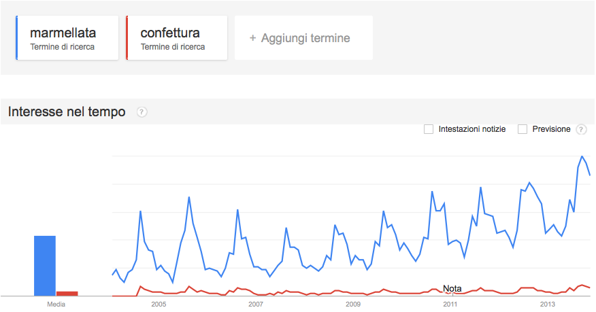The width and height of the screenshot is (596, 312).
Task: Click the red Media average bar
Action: pos(67,294)
